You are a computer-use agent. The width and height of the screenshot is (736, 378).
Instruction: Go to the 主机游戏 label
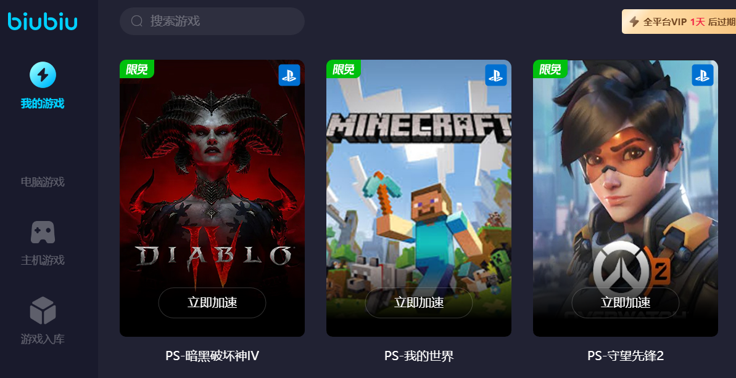pos(42,260)
